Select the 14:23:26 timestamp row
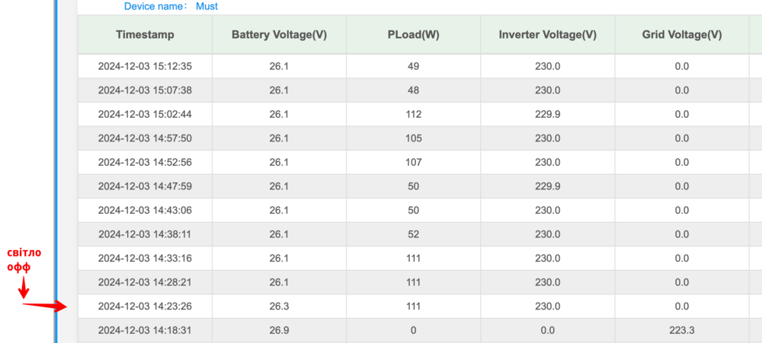Viewport: 762px width, 343px height. [145, 306]
